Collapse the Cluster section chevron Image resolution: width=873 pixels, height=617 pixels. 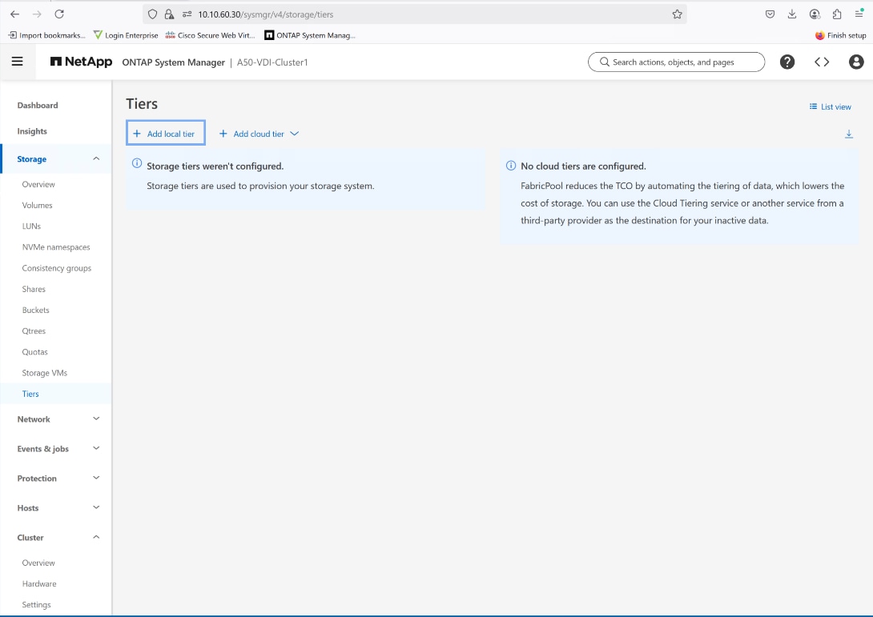pos(96,537)
